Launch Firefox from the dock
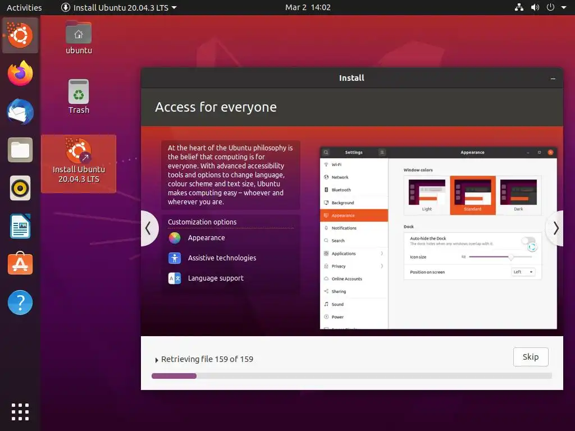 (x=20, y=74)
